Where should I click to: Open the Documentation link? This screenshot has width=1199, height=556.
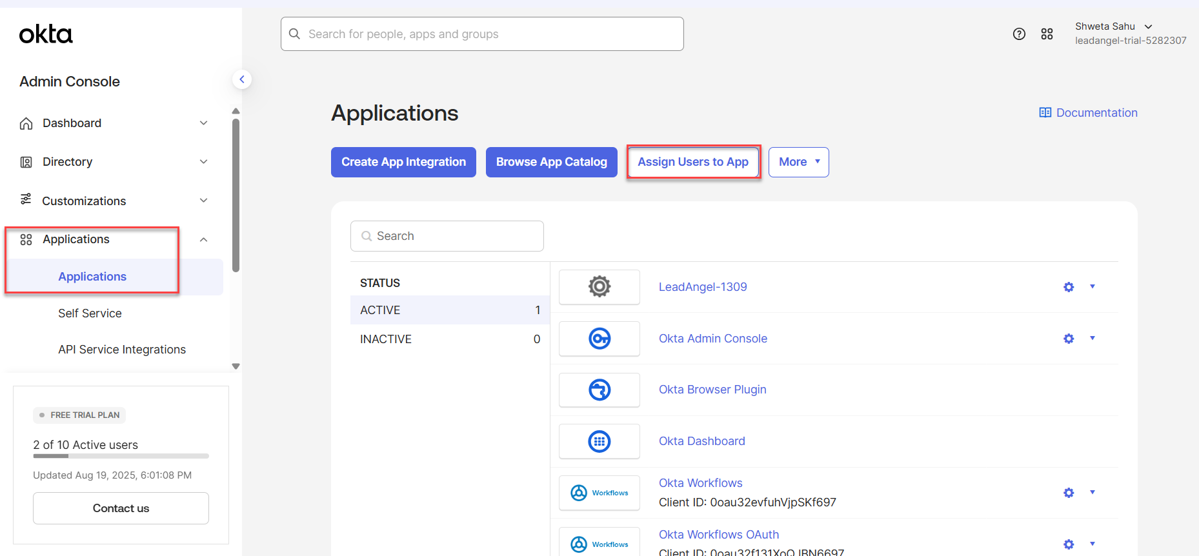[x=1096, y=113]
